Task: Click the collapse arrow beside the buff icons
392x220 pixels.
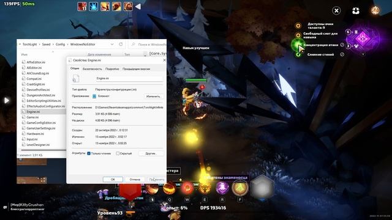Action: point(138,7)
